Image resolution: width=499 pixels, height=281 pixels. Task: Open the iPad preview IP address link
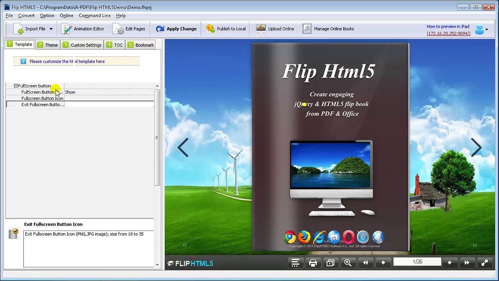[x=448, y=34]
